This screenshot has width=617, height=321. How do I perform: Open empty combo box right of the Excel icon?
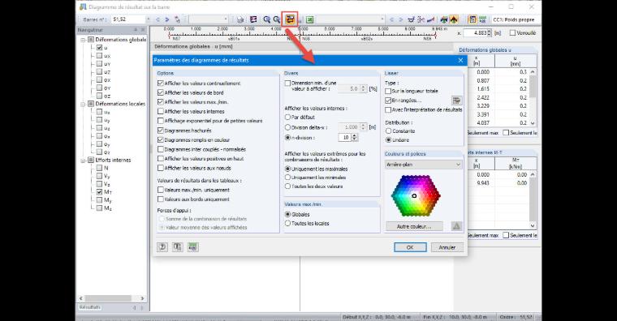click(350, 19)
